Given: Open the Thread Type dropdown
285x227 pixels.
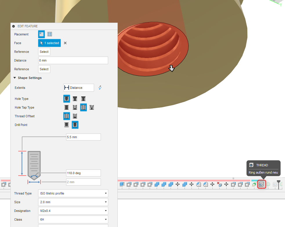Looking at the screenshot, I should (x=73, y=193).
